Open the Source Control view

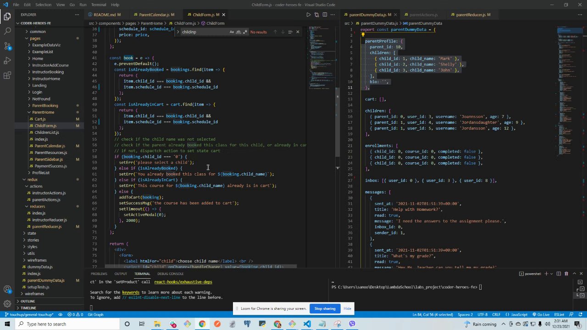click(7, 46)
